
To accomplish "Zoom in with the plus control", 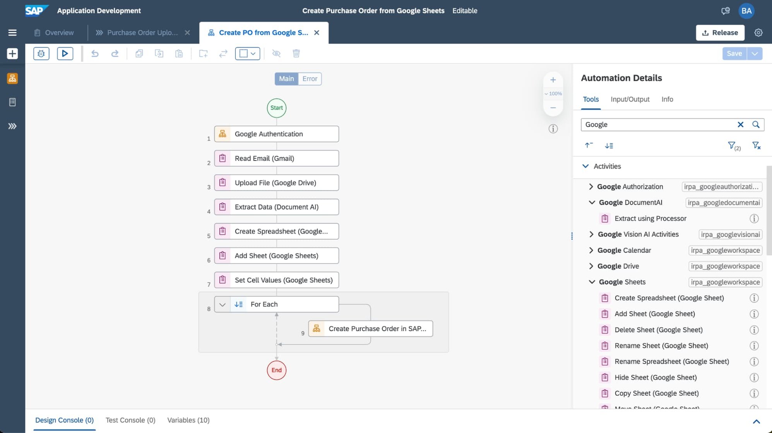I will coord(553,80).
